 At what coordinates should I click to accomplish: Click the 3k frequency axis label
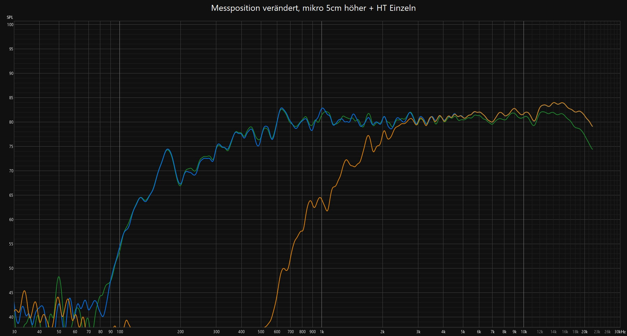(x=418, y=332)
